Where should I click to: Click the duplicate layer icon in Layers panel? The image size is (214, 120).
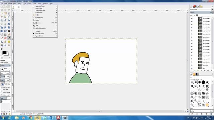coord(205,70)
